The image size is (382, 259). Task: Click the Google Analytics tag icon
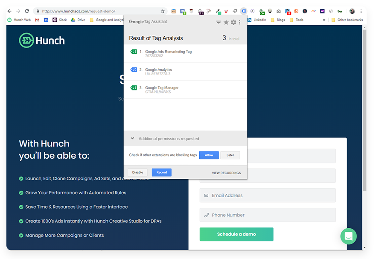pyautogui.click(x=133, y=69)
